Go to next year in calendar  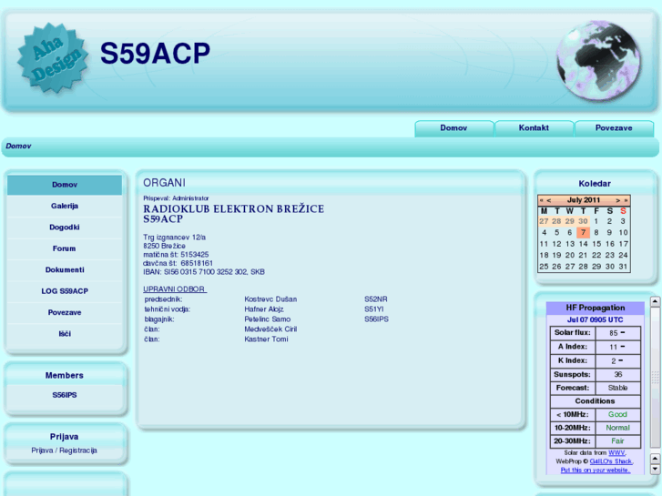tap(626, 200)
